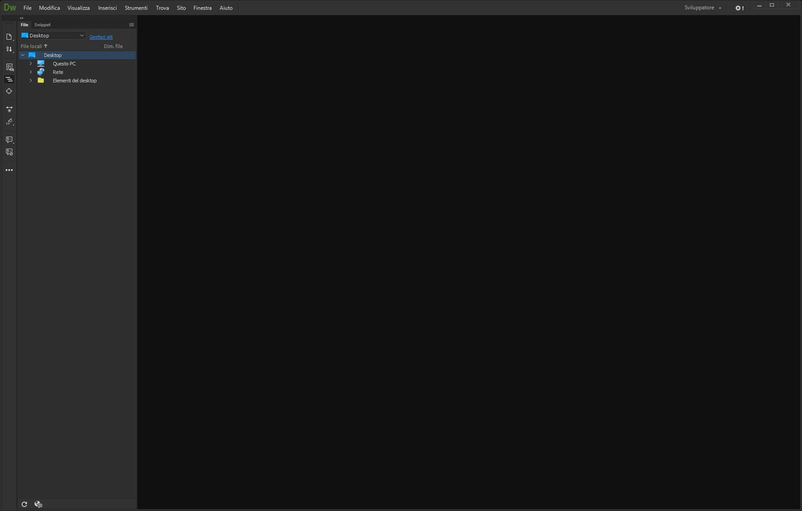Click the Expand All code icon
802x511 pixels.
[x=9, y=109]
